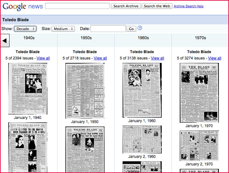
Task: Click the blue help question mark icon
Action: pyautogui.click(x=140, y=28)
